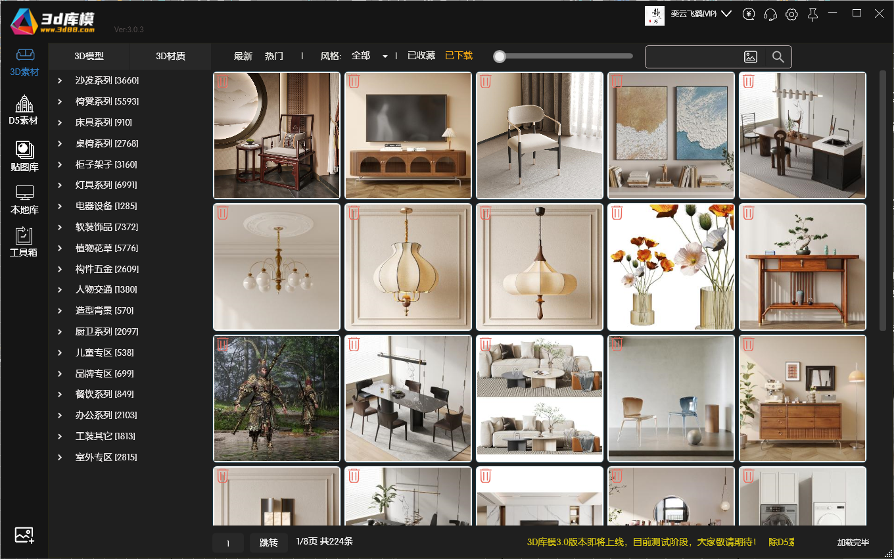Screen dimensions: 894x559
Task: Open the D5素材 sidebar section
Action: point(24,110)
